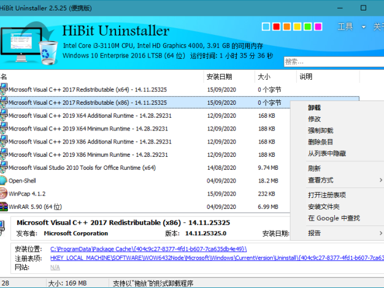The width and height of the screenshot is (384, 288).
Task: Click icon of Visual C++ 2017 Redistributable (x86)
Action: (x=4, y=102)
